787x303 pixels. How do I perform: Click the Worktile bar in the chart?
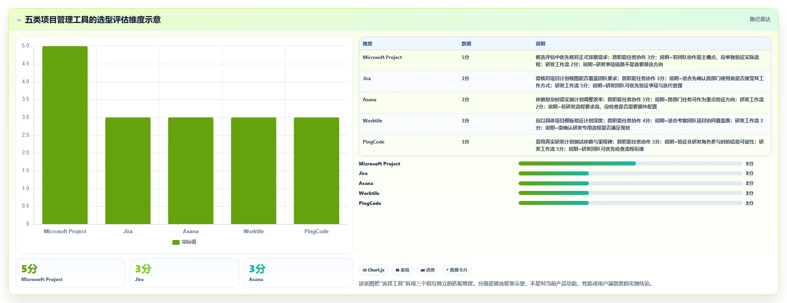254,171
